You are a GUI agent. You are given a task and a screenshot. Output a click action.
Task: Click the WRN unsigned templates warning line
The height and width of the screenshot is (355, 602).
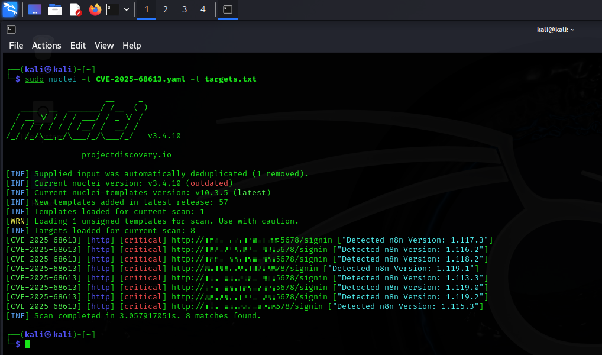[153, 221]
